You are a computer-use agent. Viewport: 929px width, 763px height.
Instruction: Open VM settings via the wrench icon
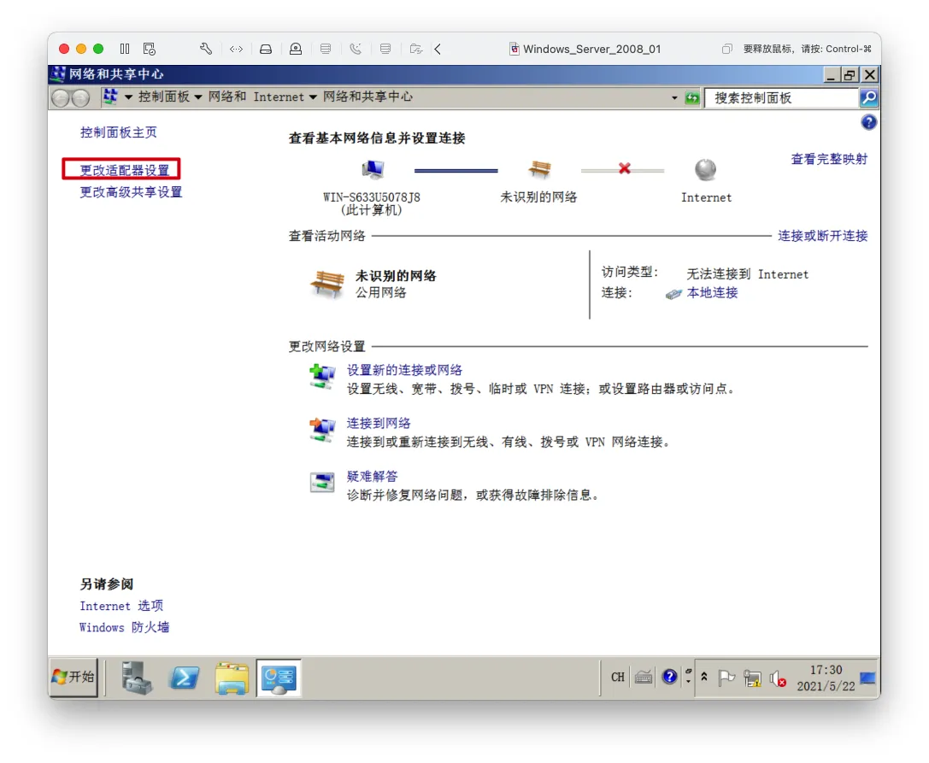coord(206,49)
